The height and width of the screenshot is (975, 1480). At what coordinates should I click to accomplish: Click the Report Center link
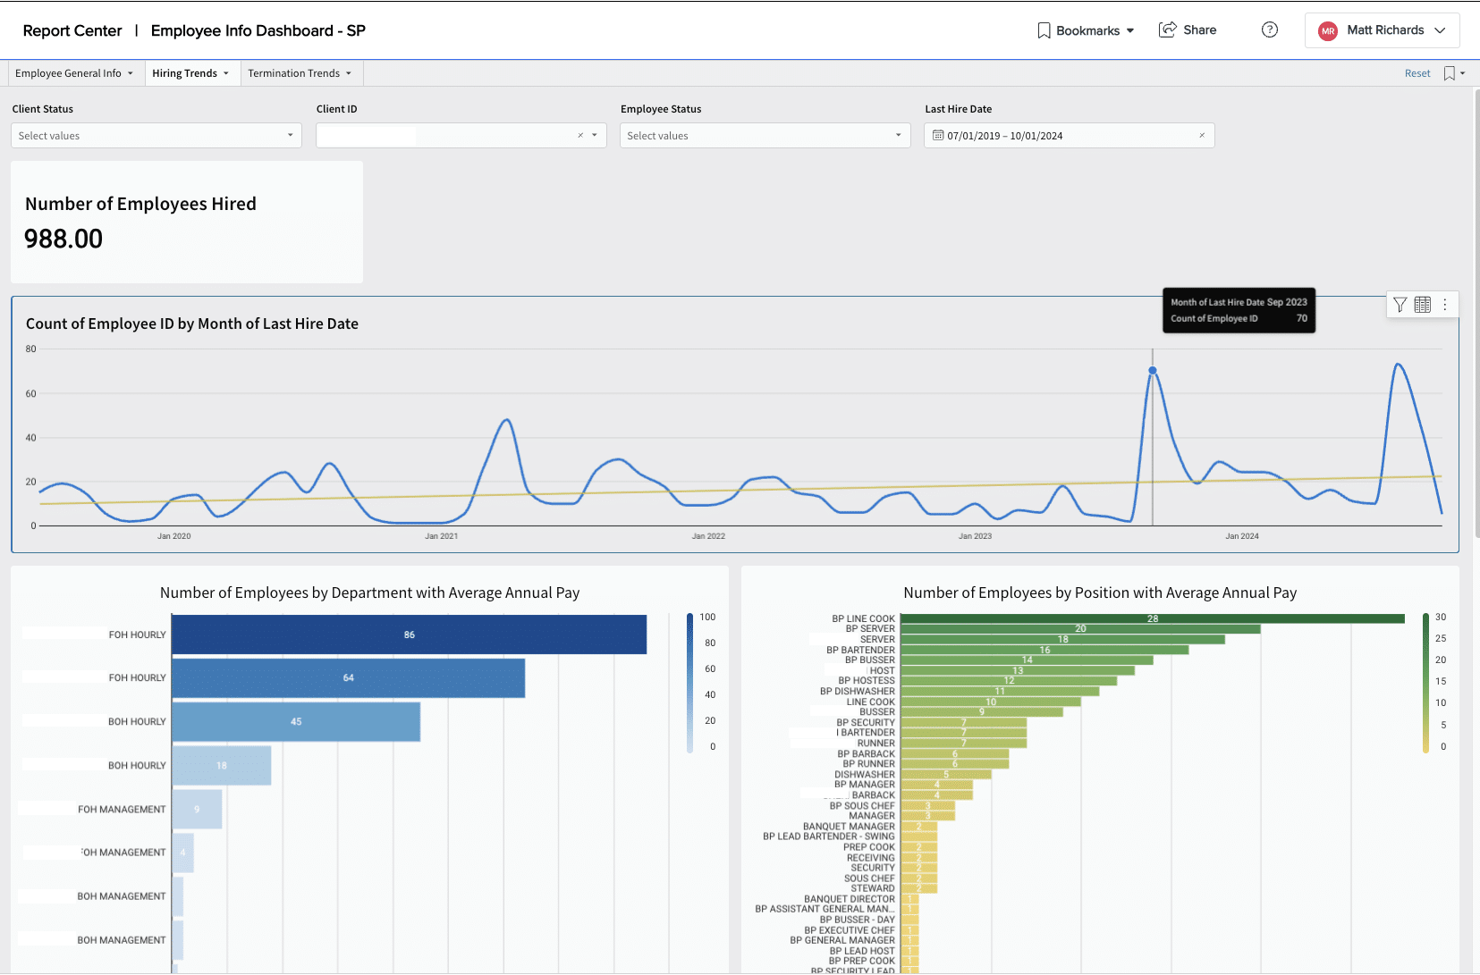[72, 29]
